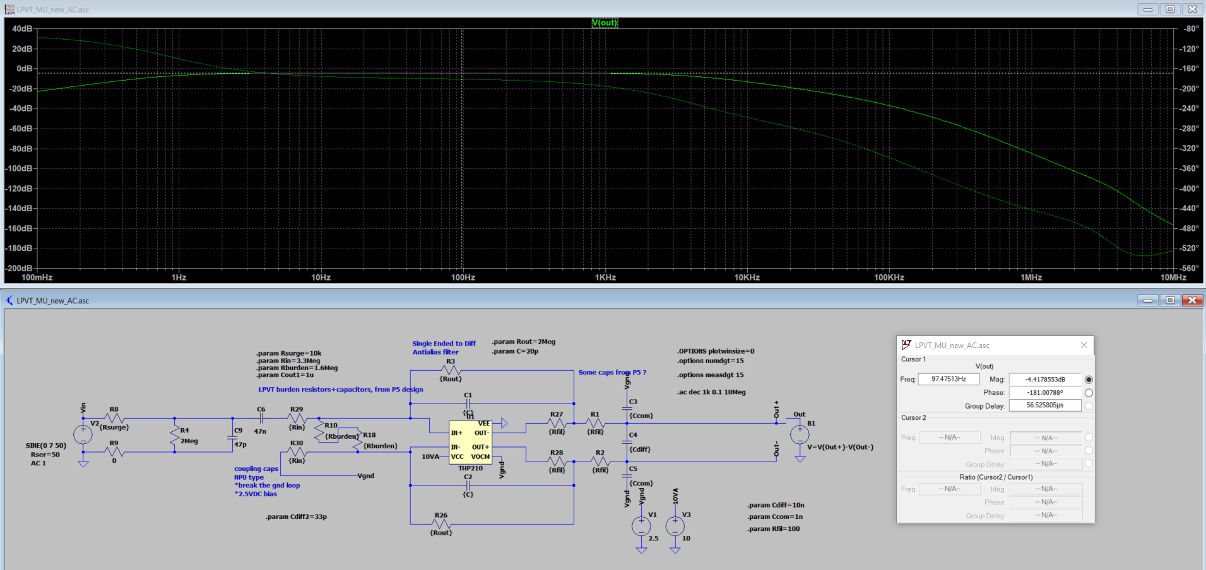Click the schematic window's title icon

[9, 301]
